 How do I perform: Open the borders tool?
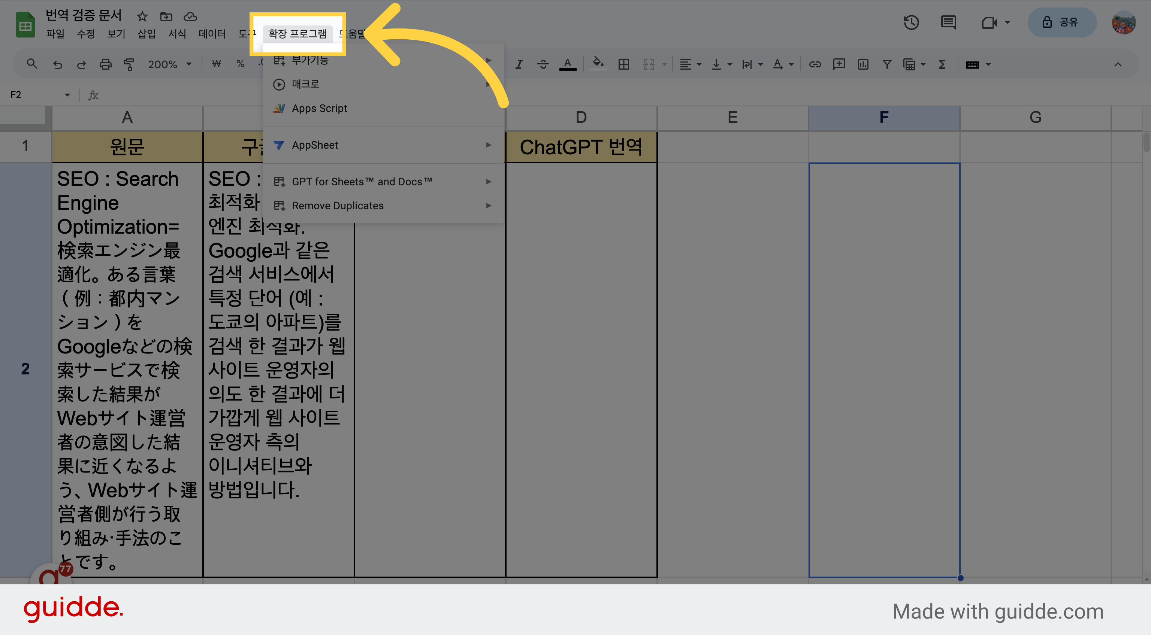[624, 64]
